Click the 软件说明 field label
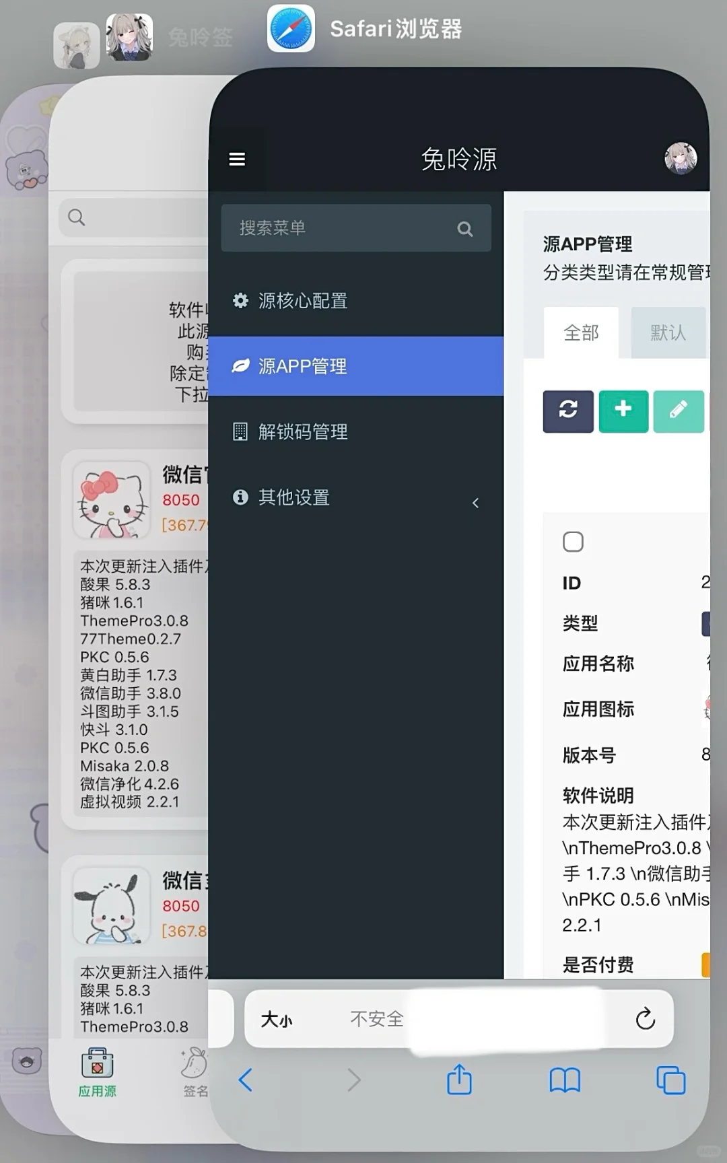 tap(598, 796)
